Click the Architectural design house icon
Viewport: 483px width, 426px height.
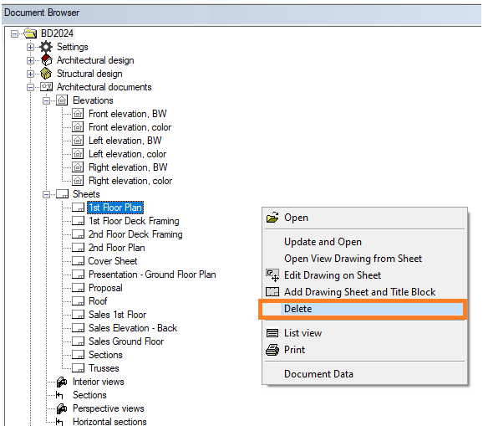pyautogui.click(x=47, y=60)
